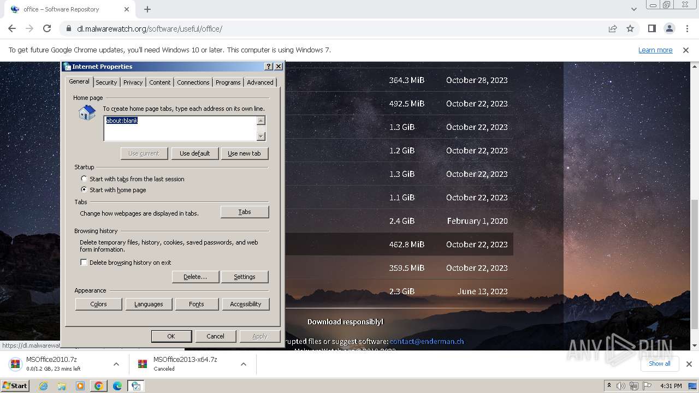Click the home page box scroll down arrow
This screenshot has height=393, width=699.
[x=261, y=136]
